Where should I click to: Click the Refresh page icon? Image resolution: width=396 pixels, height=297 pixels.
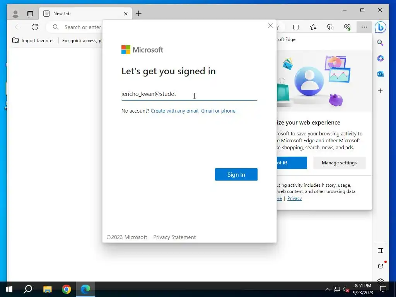(35, 27)
